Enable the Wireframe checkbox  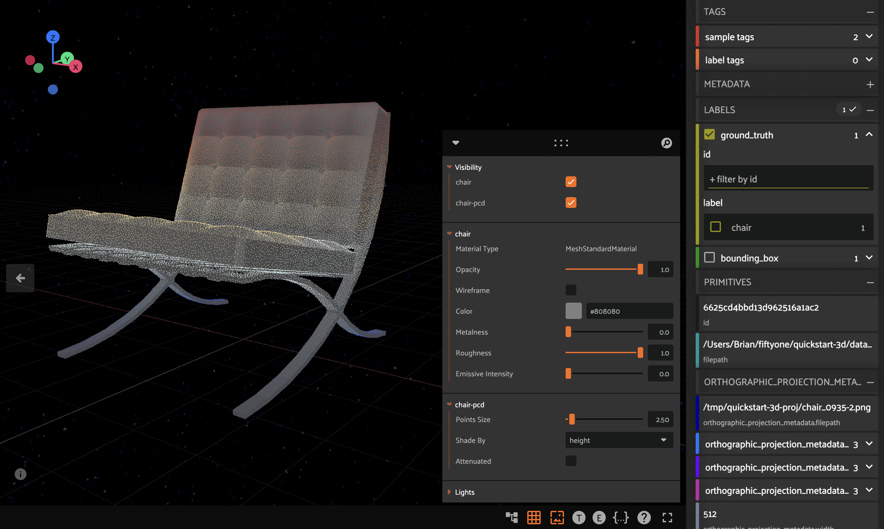(571, 290)
